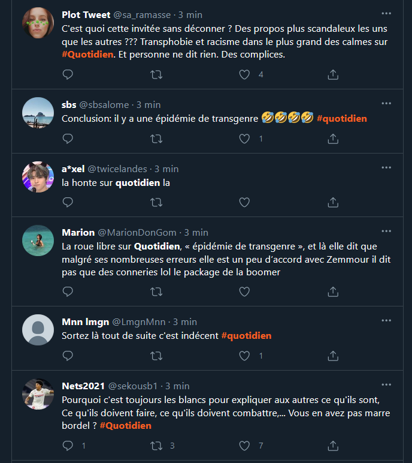Open a*xel's profile picture
Screen dimensions: 412x463
click(38, 177)
